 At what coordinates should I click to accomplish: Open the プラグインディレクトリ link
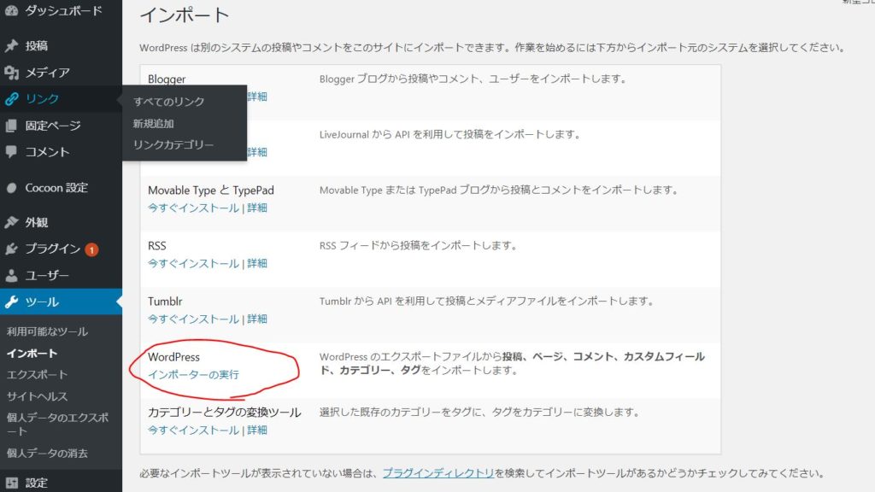(x=438, y=473)
